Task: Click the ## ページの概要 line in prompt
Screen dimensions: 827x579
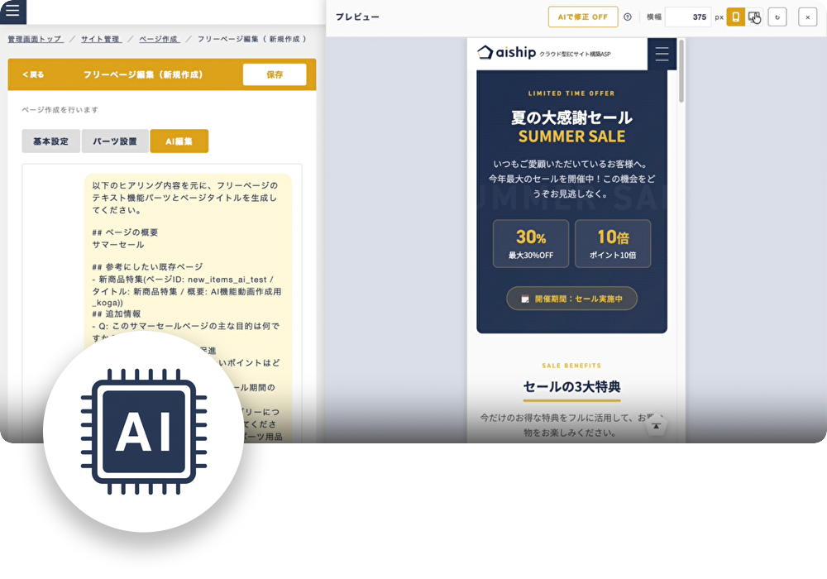Action: (125, 232)
